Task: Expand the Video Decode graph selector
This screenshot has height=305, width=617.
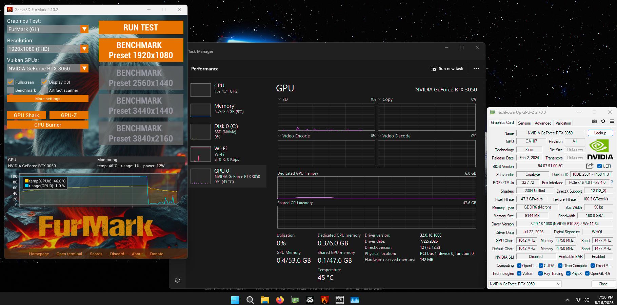Action: pyautogui.click(x=380, y=136)
